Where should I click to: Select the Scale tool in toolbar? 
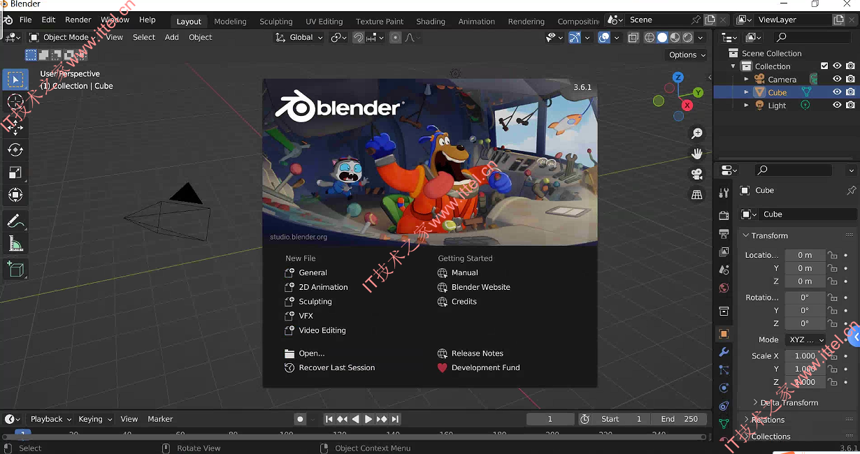point(15,173)
